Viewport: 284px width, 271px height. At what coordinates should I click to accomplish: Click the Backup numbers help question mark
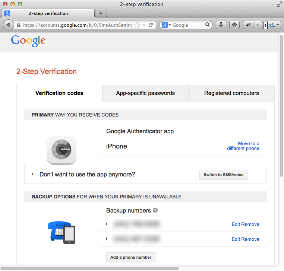[x=155, y=210]
